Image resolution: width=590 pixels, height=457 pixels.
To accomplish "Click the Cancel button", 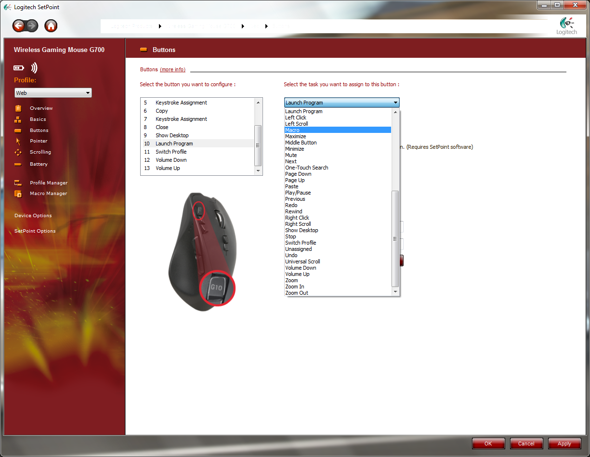I will click(x=526, y=444).
